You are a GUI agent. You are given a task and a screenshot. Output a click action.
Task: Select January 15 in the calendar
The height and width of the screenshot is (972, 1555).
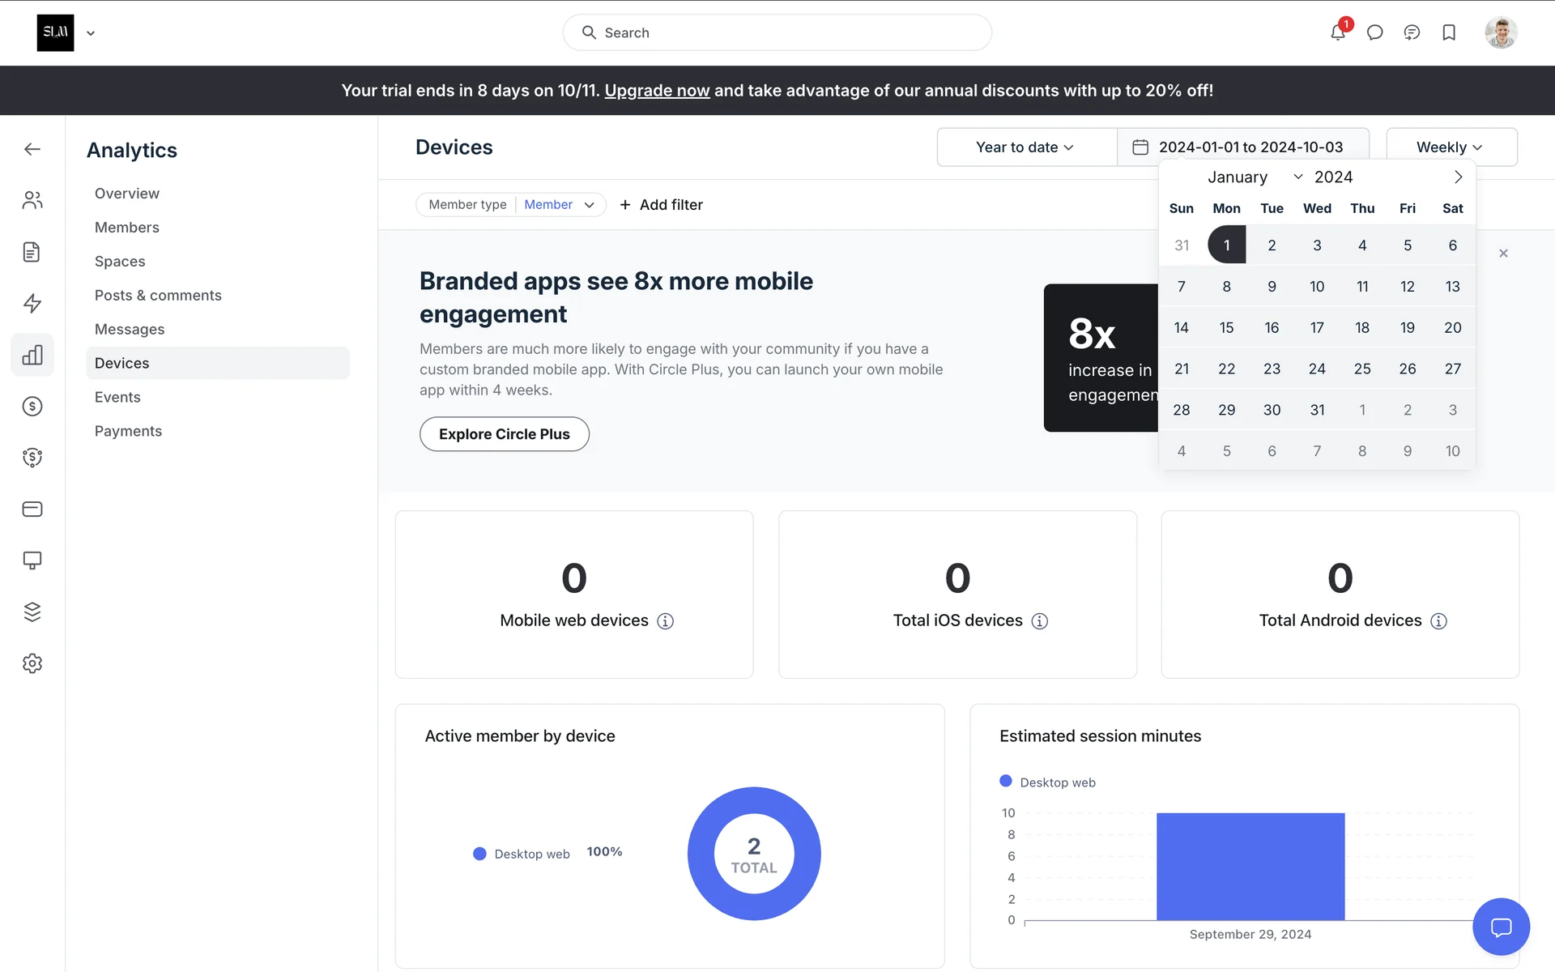[1226, 327]
